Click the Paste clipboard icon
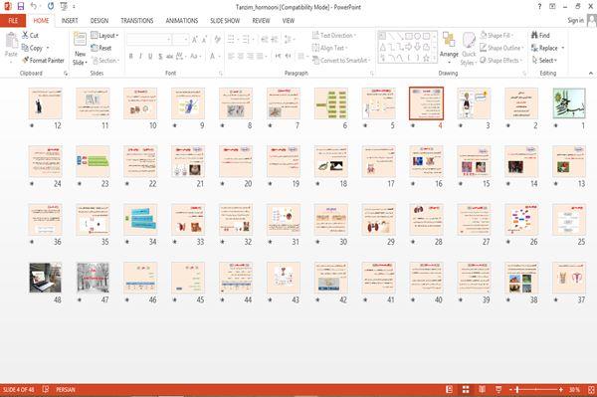Viewport: 597px width, 397px height. pos(11,41)
